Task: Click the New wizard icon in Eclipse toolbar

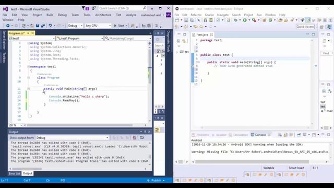Action: coord(177,20)
